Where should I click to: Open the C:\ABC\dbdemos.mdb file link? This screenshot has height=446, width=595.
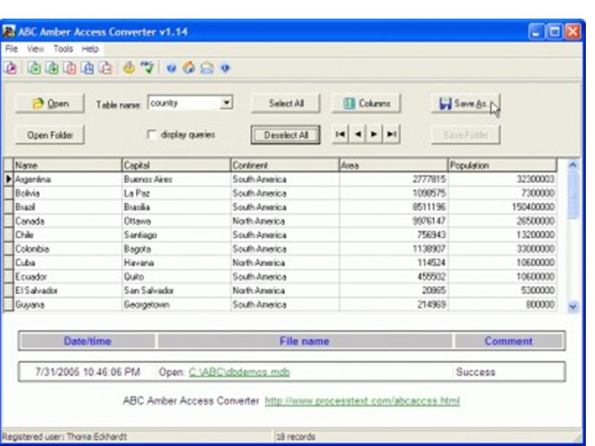point(239,372)
